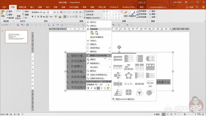206x116 pixels.
Task: Select the pyramid SmartArt layout thumbnail
Action: (x=118, y=92)
